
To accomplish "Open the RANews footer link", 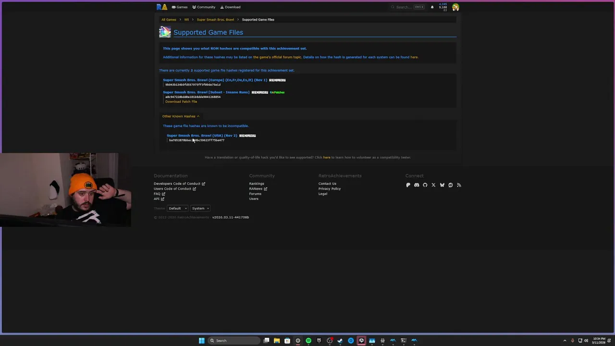I will (258, 189).
